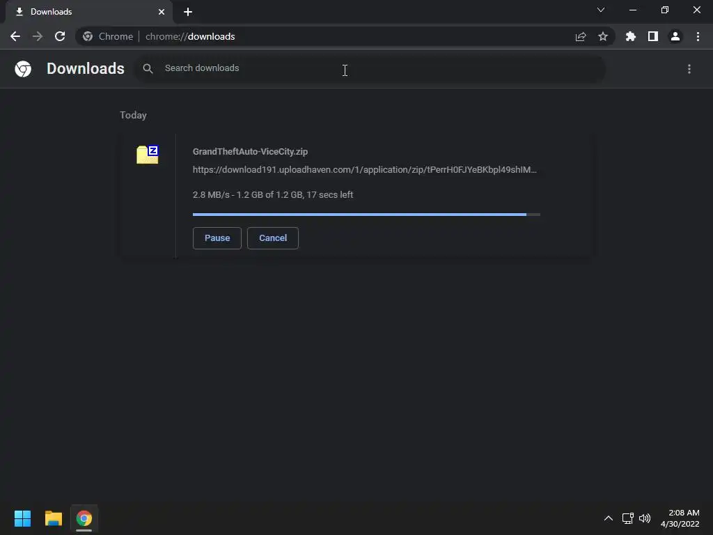Open the Extensions puzzle icon
Image resolution: width=713 pixels, height=535 pixels.
(631, 36)
